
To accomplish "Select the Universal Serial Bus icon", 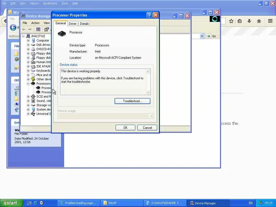I will click(x=33, y=114).
